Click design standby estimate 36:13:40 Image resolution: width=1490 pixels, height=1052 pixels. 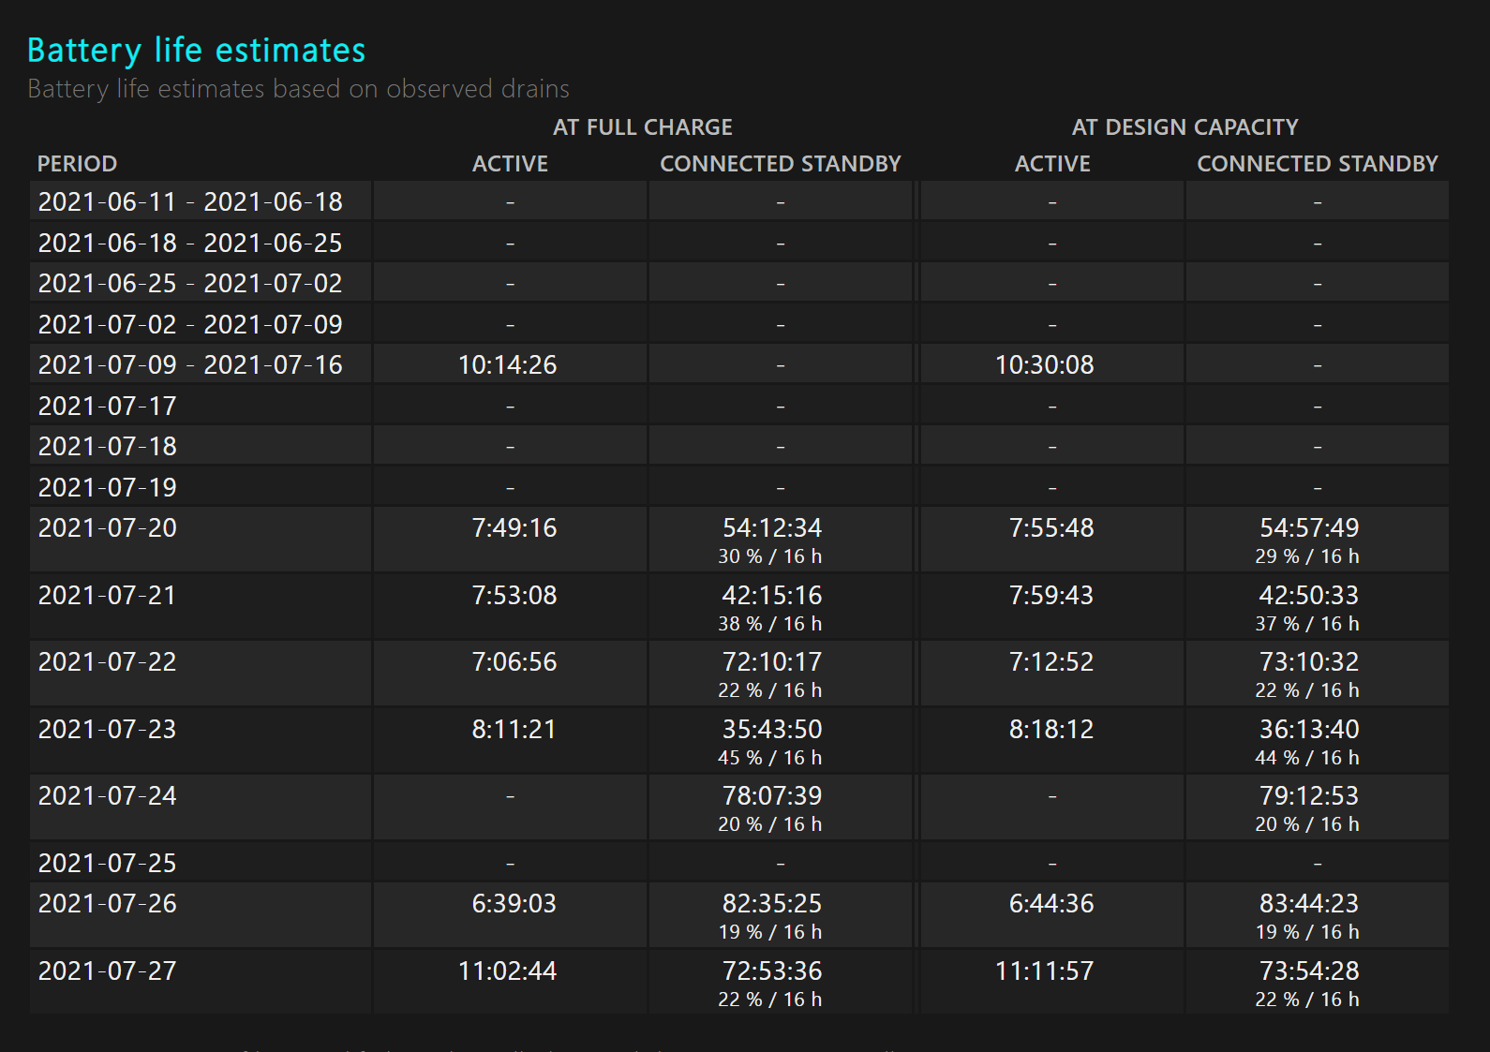click(x=1309, y=730)
